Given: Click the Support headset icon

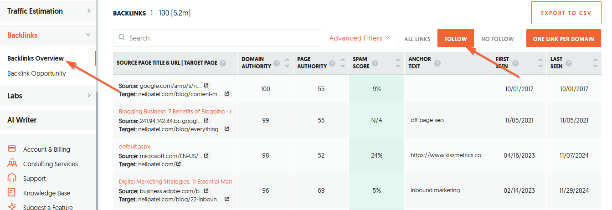Looking at the screenshot, I should (12, 178).
